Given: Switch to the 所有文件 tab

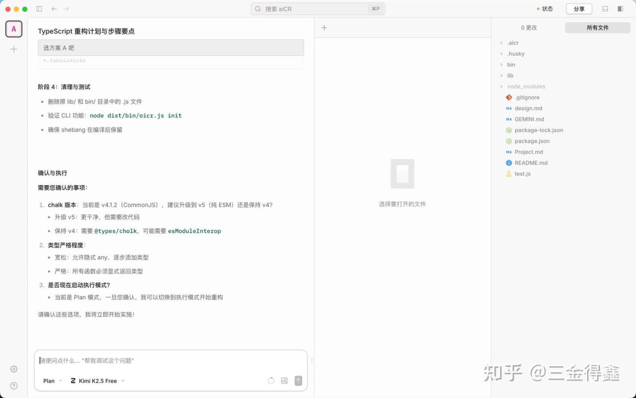Looking at the screenshot, I should [x=597, y=28].
